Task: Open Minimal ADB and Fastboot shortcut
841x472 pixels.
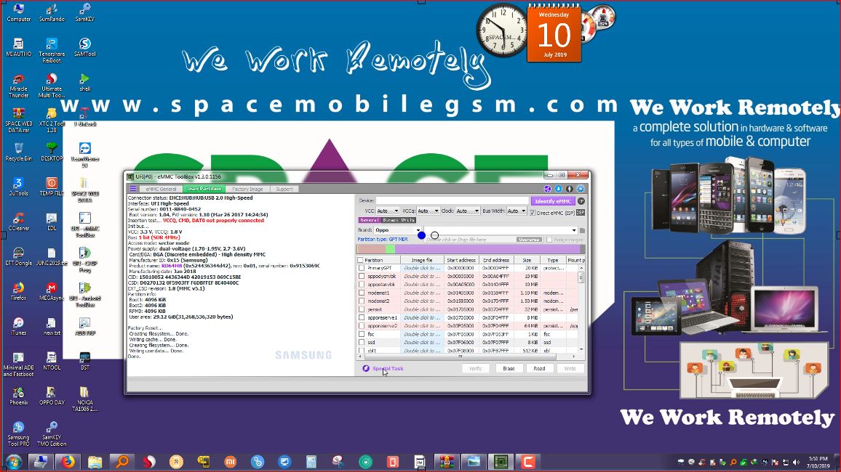Action: click(18, 364)
